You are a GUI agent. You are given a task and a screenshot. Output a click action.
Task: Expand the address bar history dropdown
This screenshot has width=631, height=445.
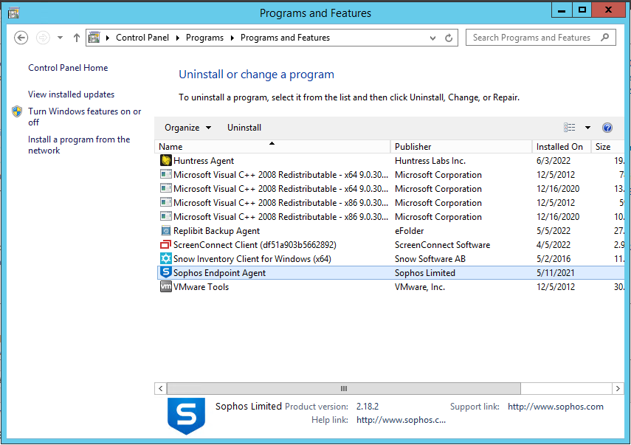[x=432, y=38]
